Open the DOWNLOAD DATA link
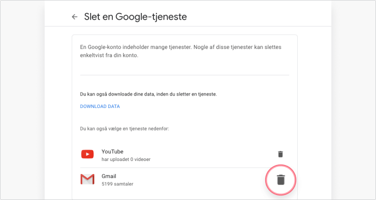376x200 pixels. click(x=100, y=106)
